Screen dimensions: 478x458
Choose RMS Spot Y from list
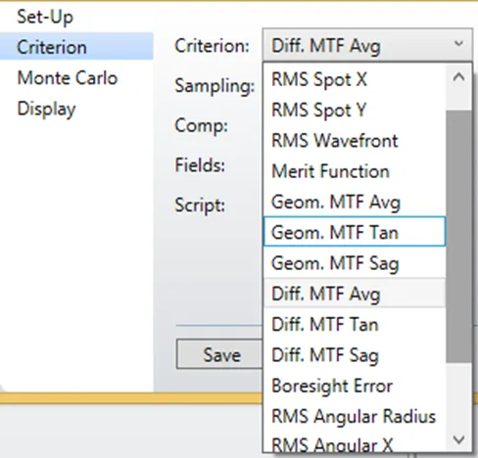tap(355, 110)
